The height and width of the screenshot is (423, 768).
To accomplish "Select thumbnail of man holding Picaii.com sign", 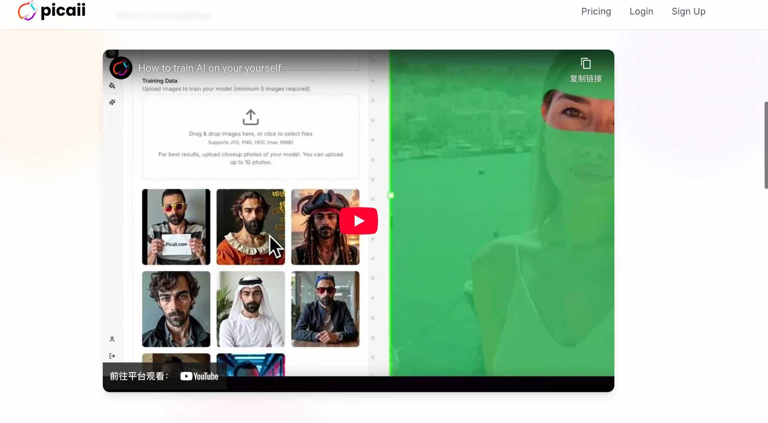I will point(176,227).
